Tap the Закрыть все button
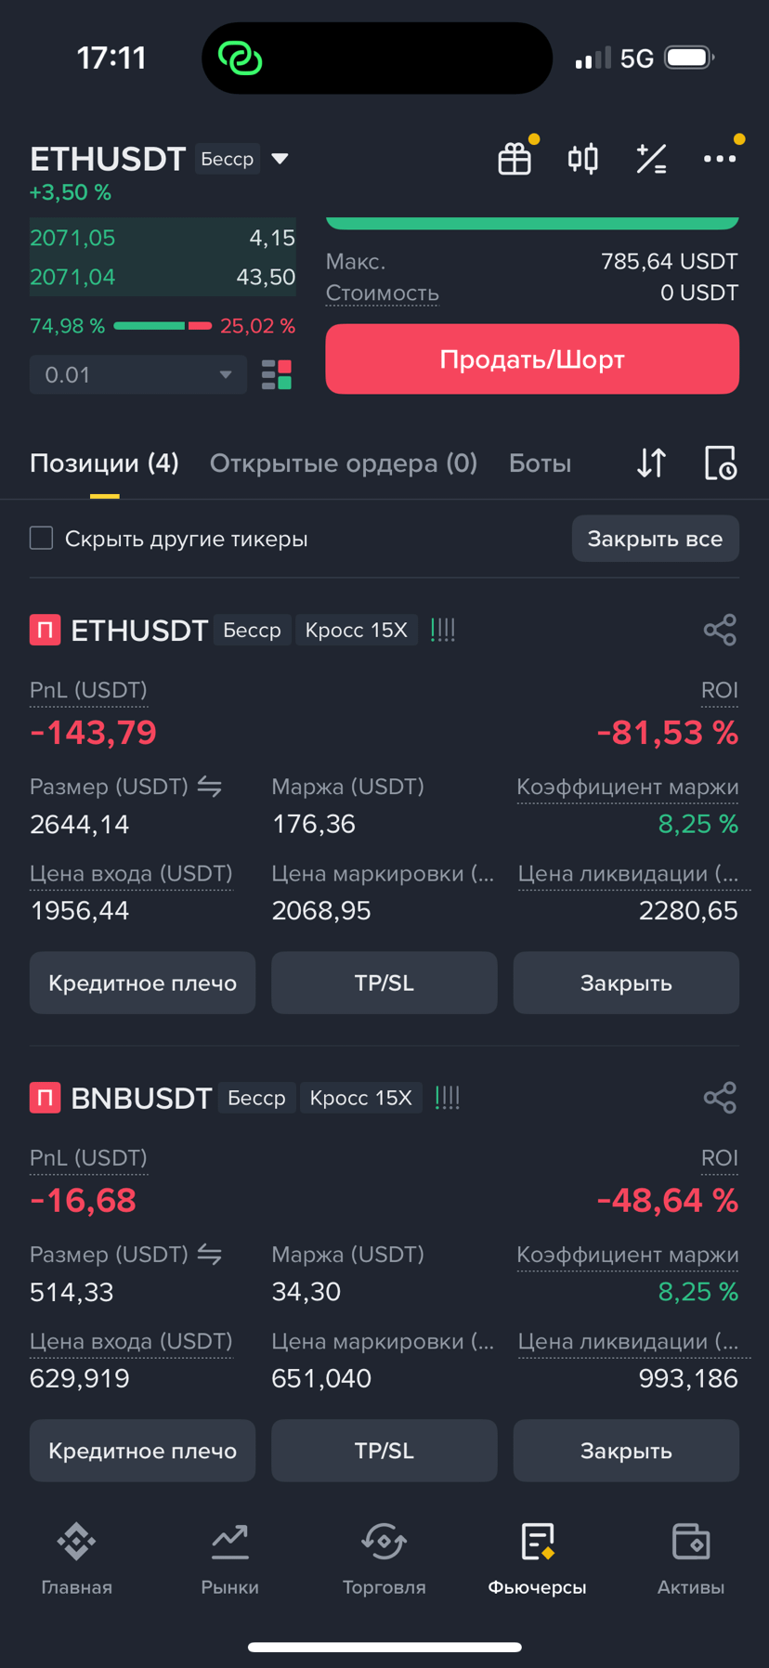 (655, 539)
